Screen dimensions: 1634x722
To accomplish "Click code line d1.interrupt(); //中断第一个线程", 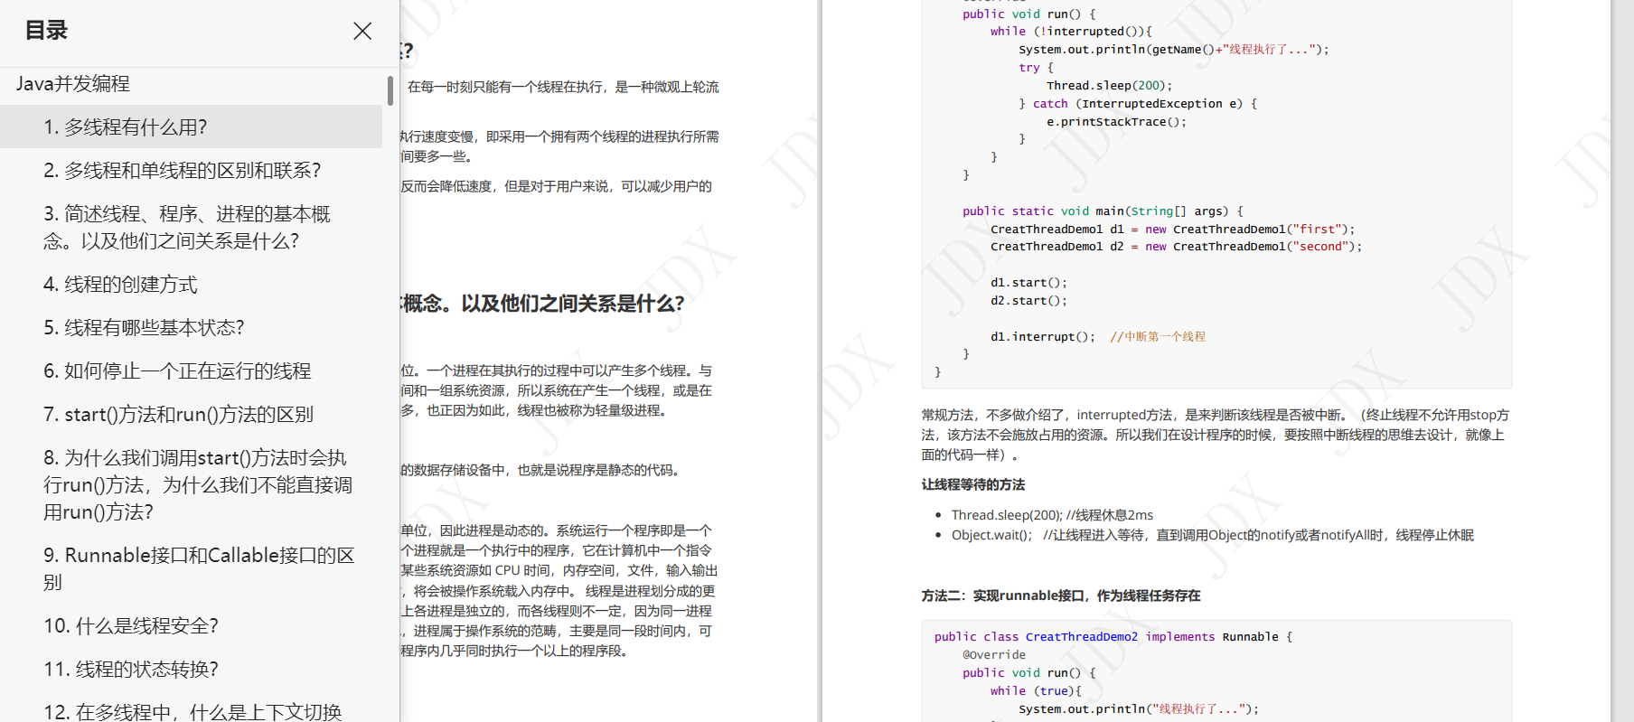I will (x=1098, y=337).
